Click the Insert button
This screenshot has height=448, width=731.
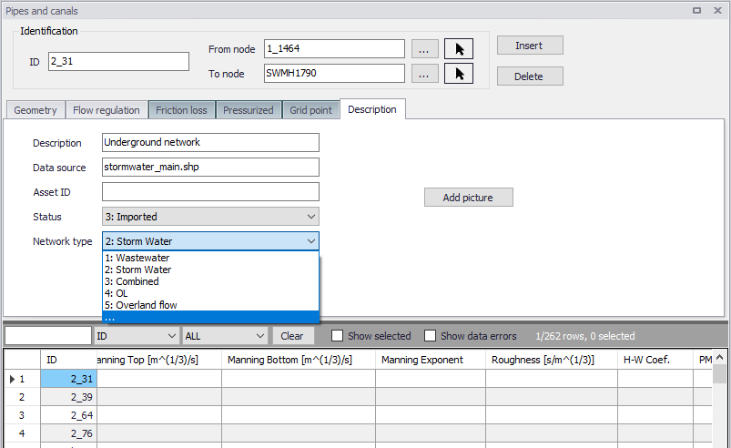point(530,46)
